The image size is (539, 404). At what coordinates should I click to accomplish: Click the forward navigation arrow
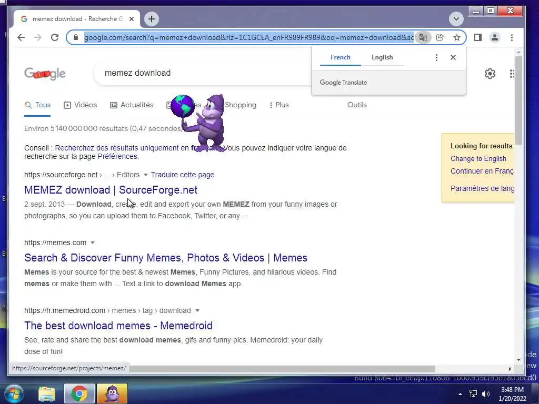coord(38,37)
